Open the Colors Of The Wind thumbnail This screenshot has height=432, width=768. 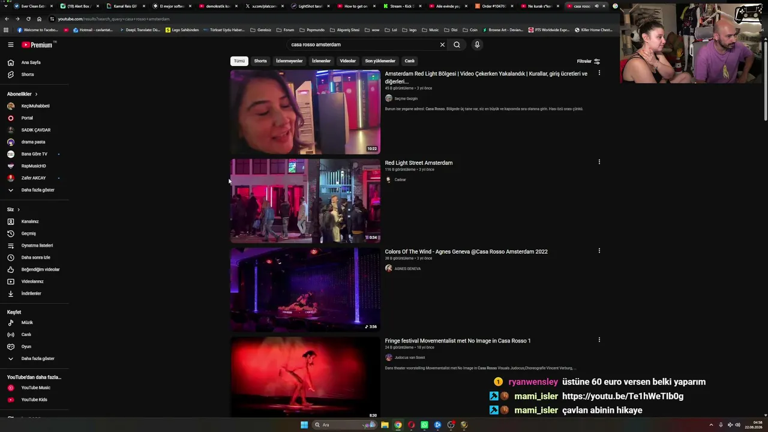pyautogui.click(x=305, y=290)
